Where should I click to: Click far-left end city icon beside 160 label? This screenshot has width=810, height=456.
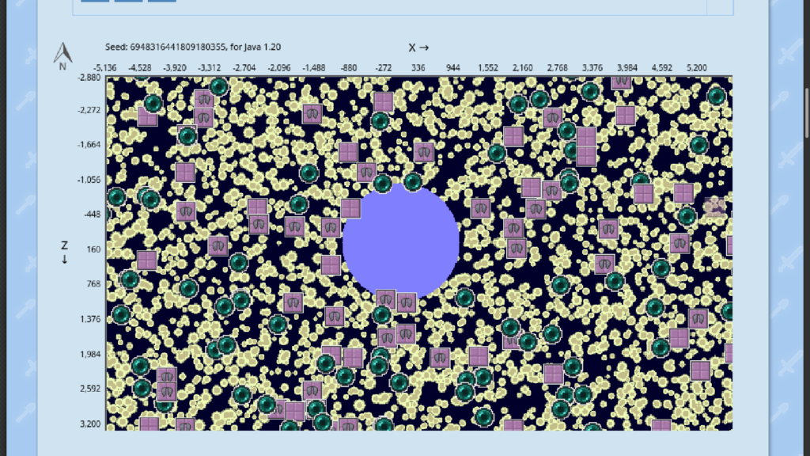[146, 260]
